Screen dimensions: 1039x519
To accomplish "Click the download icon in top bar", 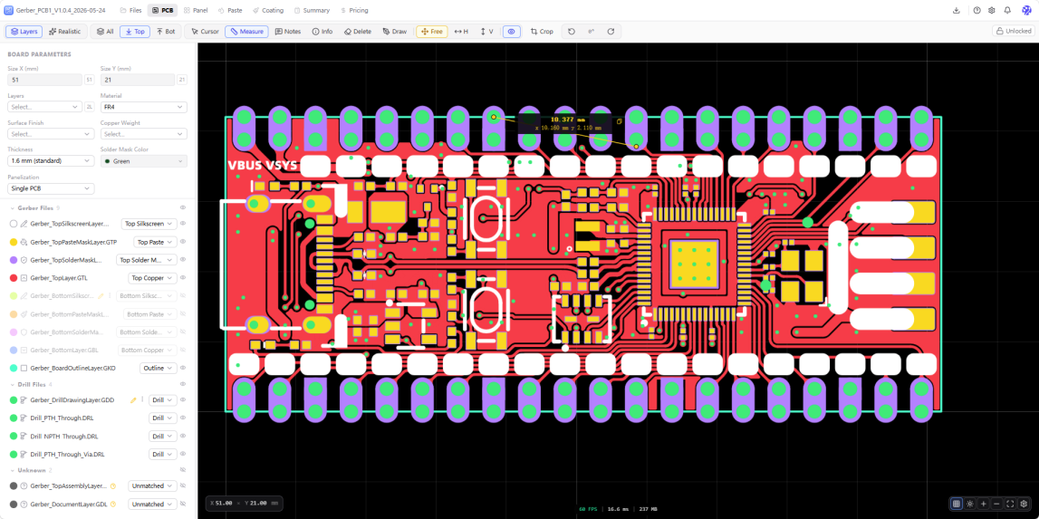I will tap(957, 11).
